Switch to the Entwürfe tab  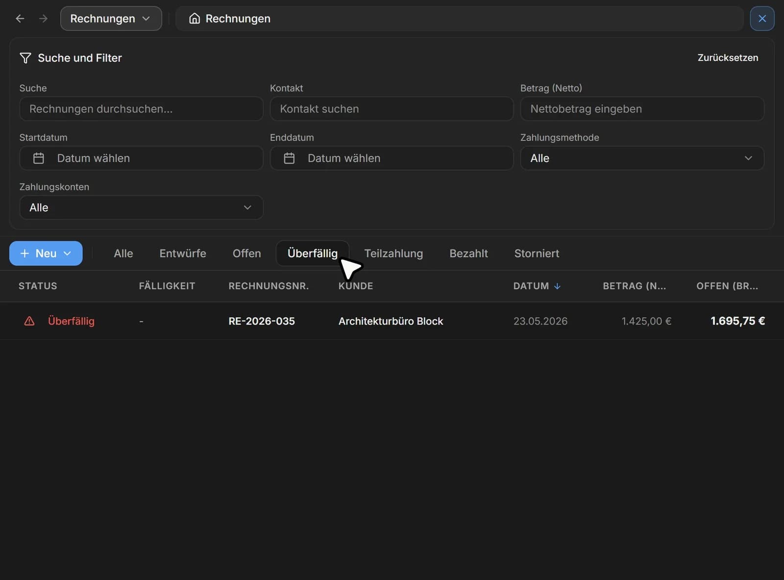point(183,254)
